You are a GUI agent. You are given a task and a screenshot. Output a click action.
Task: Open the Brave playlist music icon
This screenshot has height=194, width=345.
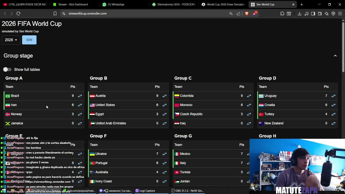[306, 13]
